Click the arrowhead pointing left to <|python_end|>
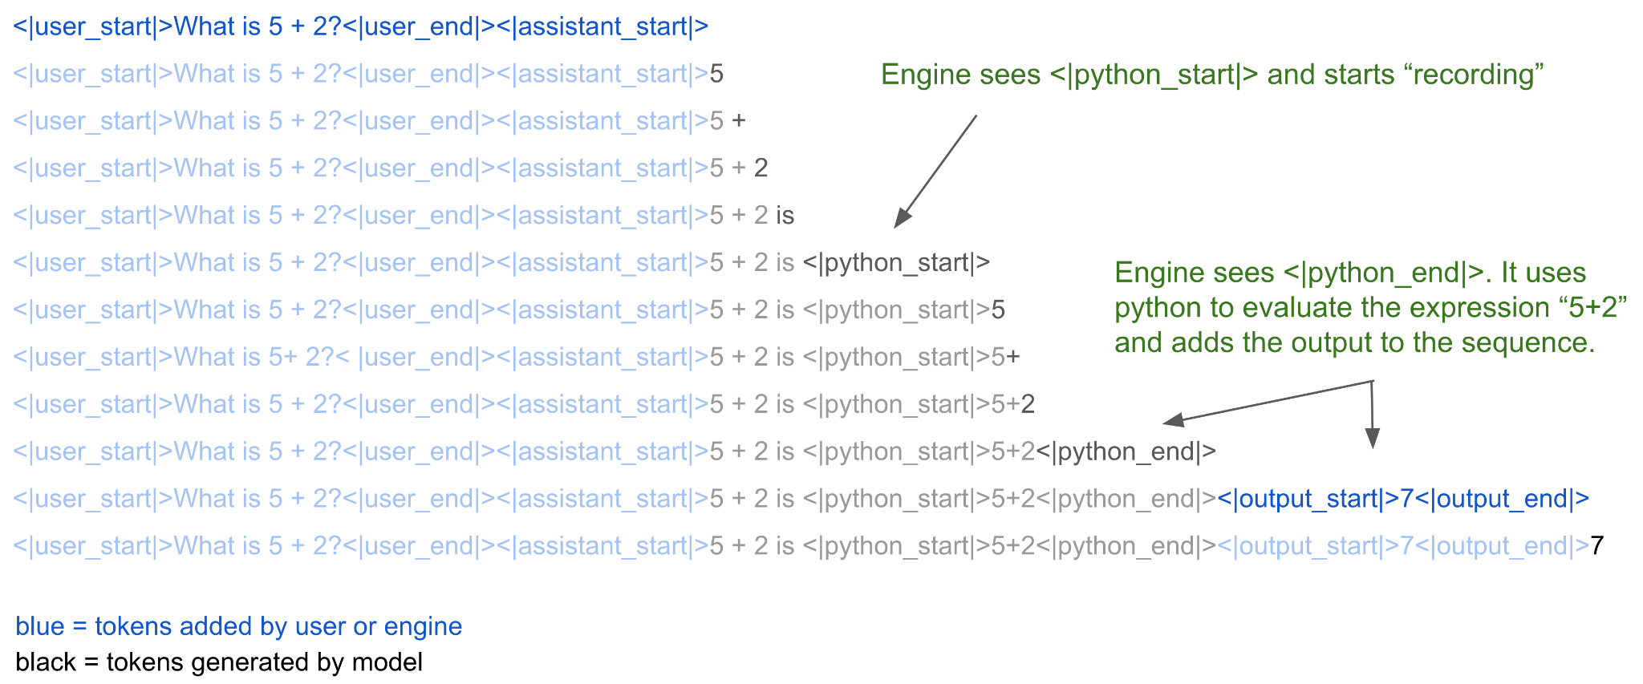 (1173, 420)
